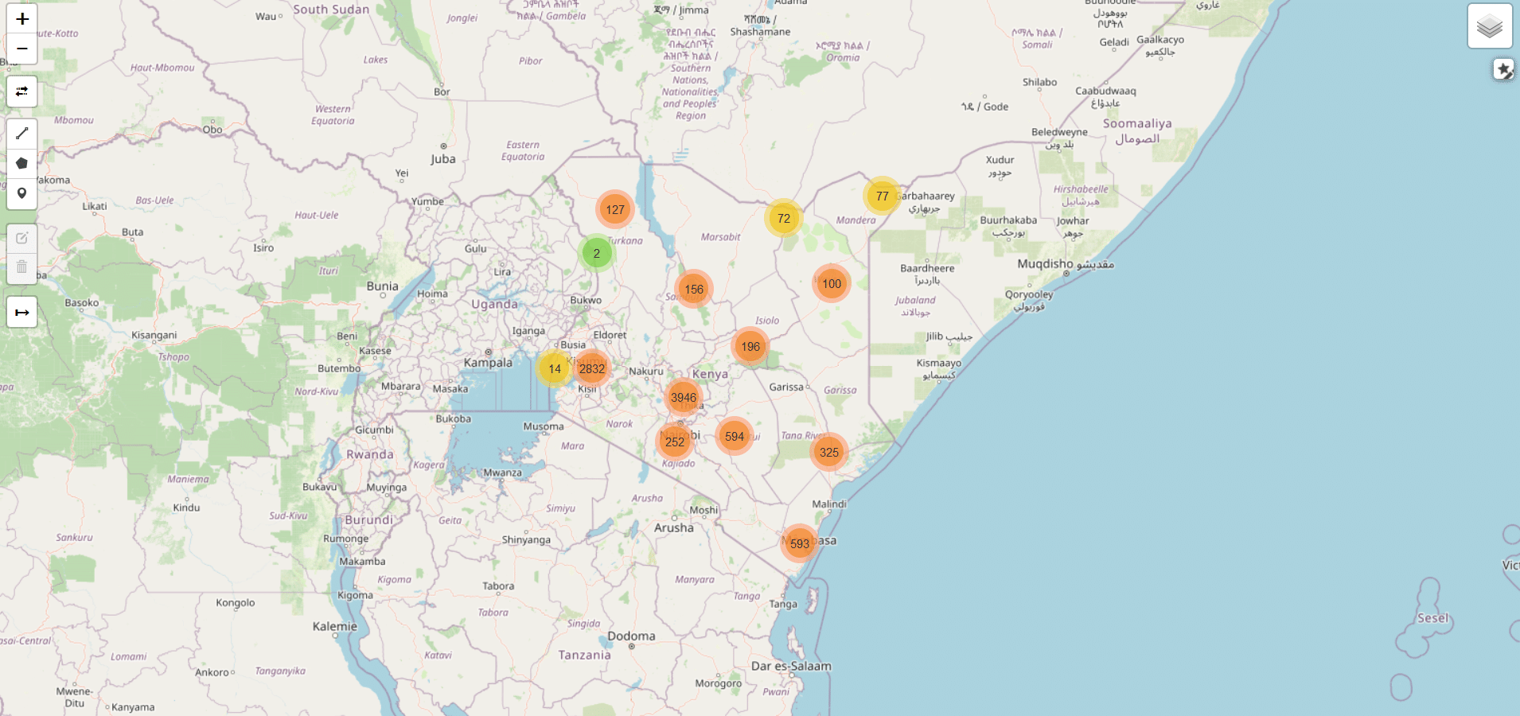The height and width of the screenshot is (716, 1520).
Task: Click the fit-to-bounds arrow icon
Action: coord(21,312)
